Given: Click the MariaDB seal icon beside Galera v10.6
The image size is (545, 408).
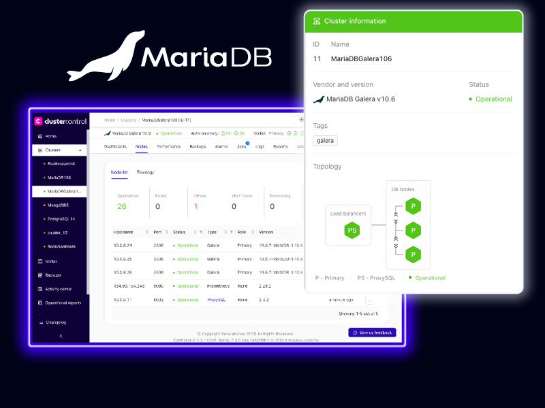Looking at the screenshot, I should pyautogui.click(x=318, y=99).
